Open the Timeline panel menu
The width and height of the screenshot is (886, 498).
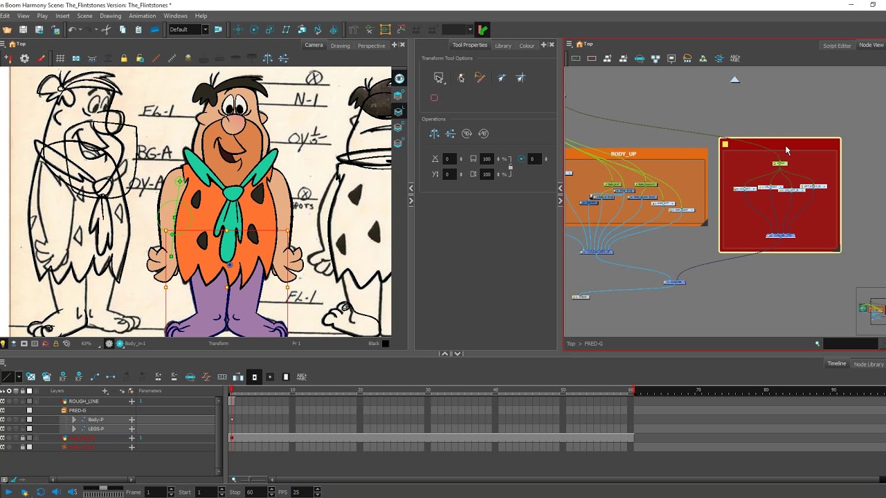[x=3, y=363]
